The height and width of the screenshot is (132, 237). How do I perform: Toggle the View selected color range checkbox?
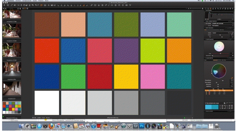206,103
